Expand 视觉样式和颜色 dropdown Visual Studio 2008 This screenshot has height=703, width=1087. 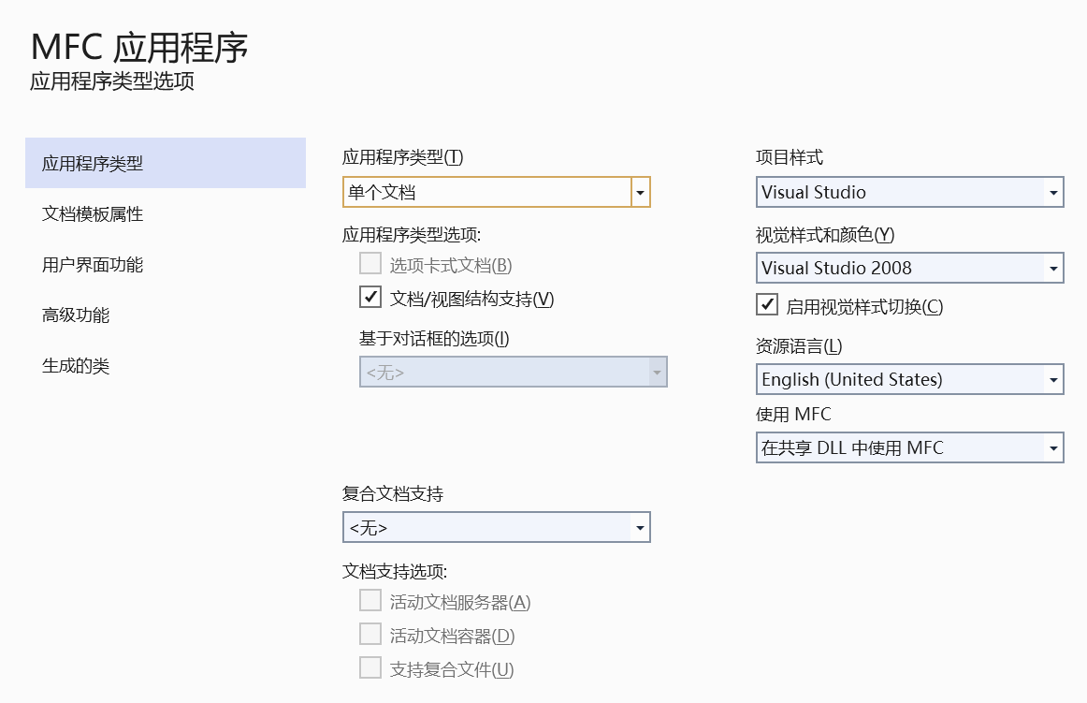[x=909, y=268]
